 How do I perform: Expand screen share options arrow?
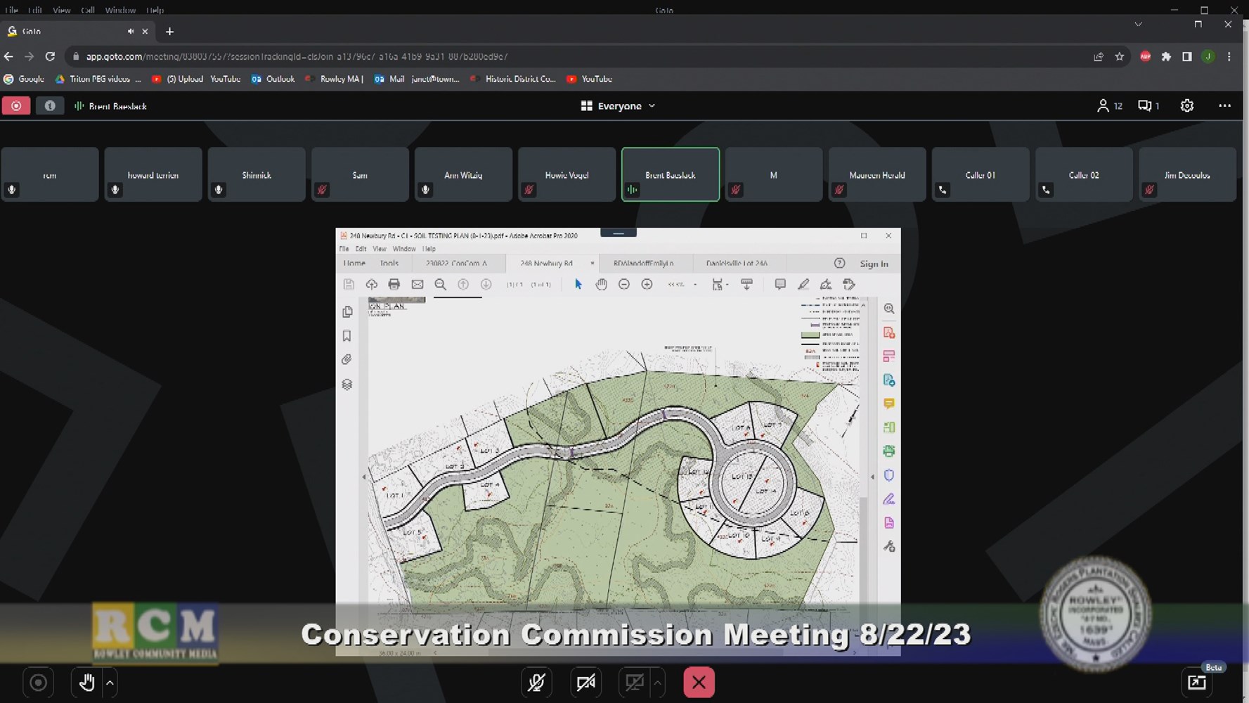(x=657, y=682)
